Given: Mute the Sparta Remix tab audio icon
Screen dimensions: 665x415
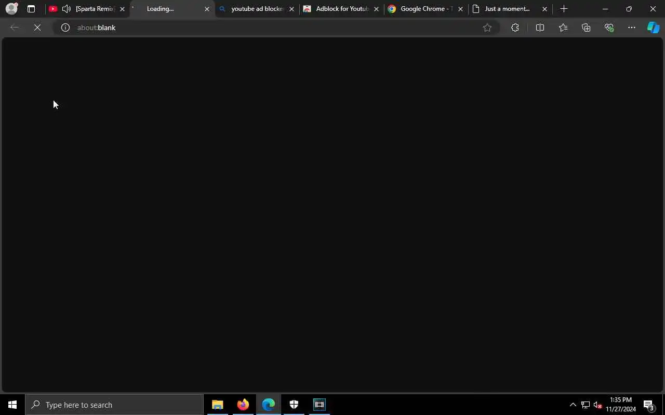Looking at the screenshot, I should pyautogui.click(x=66, y=9).
